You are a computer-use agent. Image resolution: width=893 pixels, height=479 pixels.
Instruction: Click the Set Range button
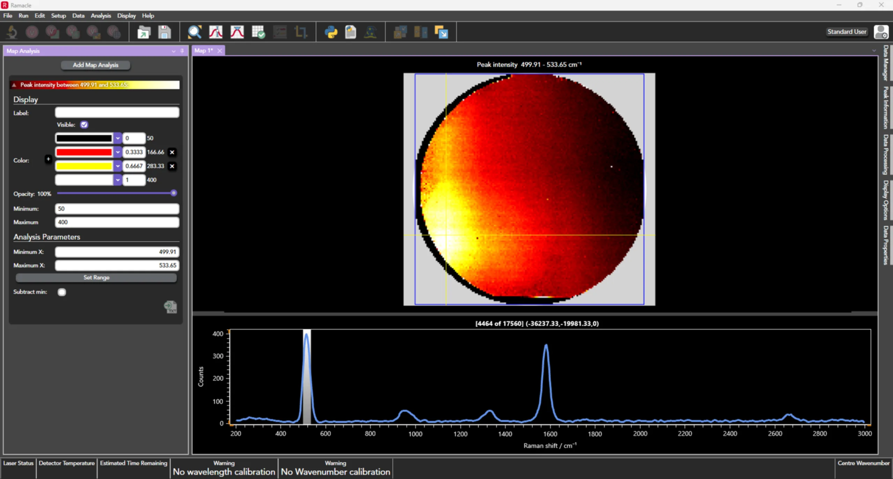(96, 278)
